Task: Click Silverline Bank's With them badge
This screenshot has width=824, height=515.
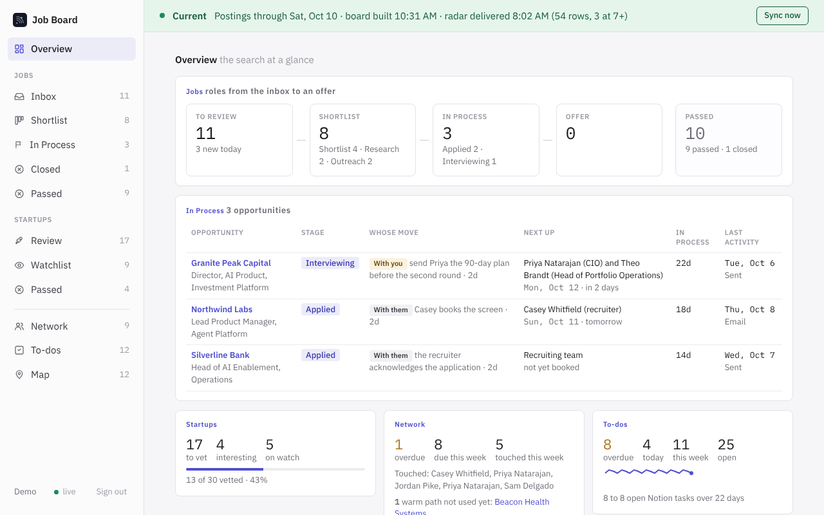Action: [x=391, y=355]
